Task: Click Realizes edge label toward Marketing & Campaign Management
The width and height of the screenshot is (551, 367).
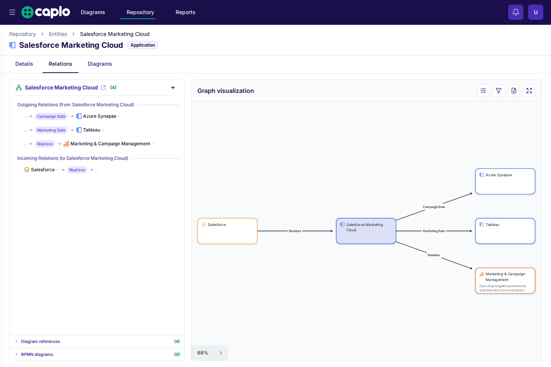Action: pos(434,255)
